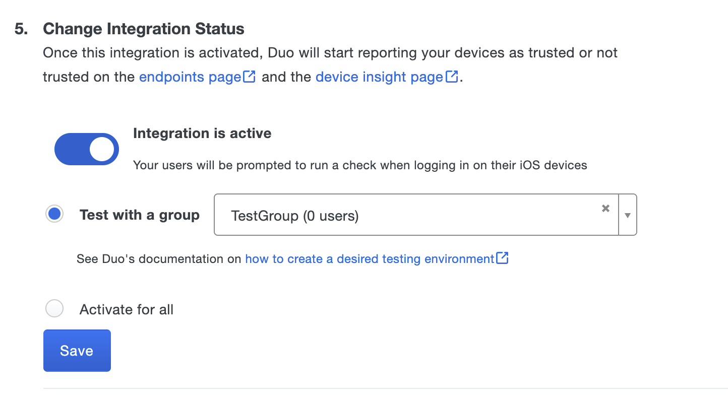Image resolution: width=728 pixels, height=399 pixels.
Task: Select the "Test with a group" radio button
Action: (x=54, y=215)
